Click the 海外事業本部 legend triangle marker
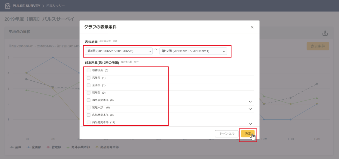339x159 pixels. pos(68,147)
